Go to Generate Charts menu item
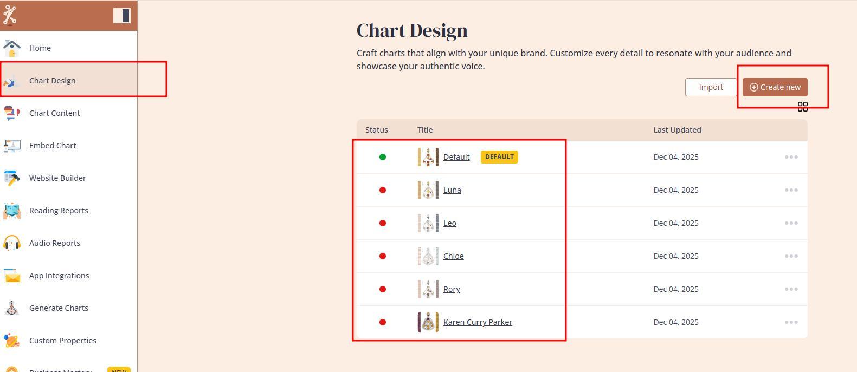 (x=59, y=308)
